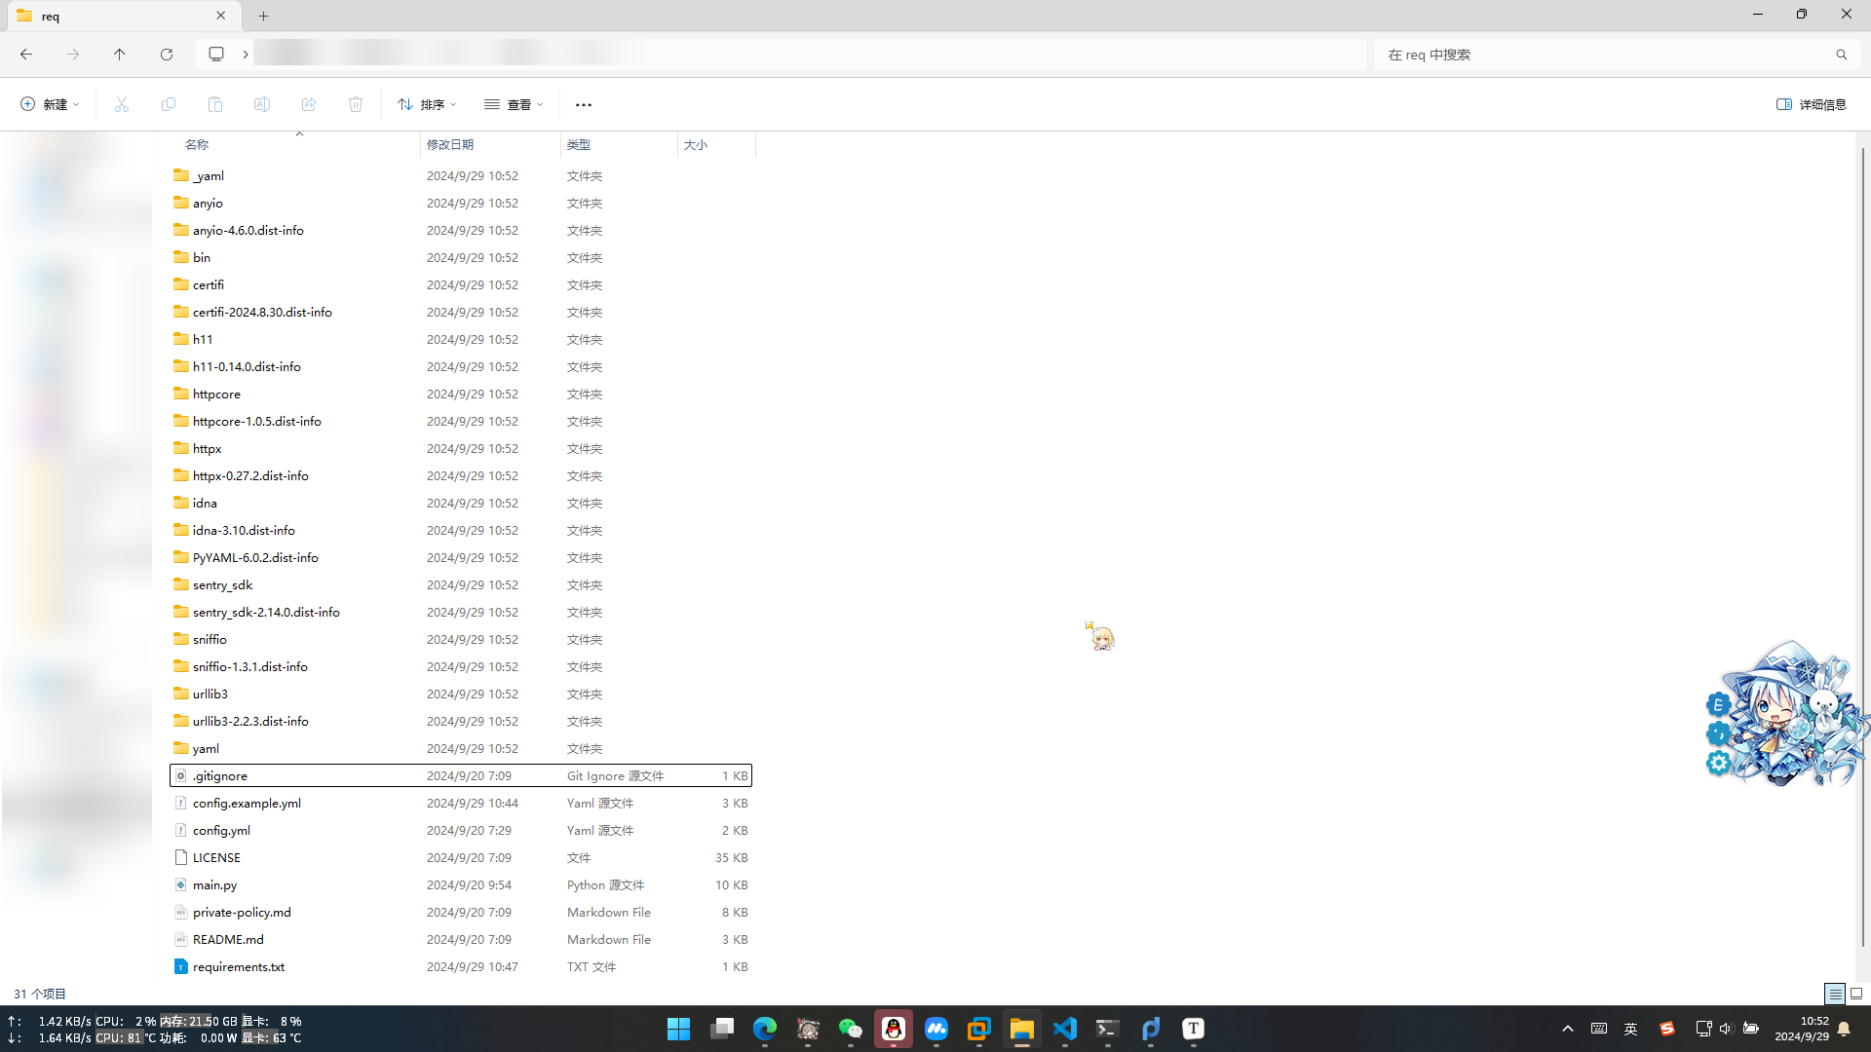Sort files by 修改日期 column header
The height and width of the screenshot is (1052, 1871).
tap(450, 144)
